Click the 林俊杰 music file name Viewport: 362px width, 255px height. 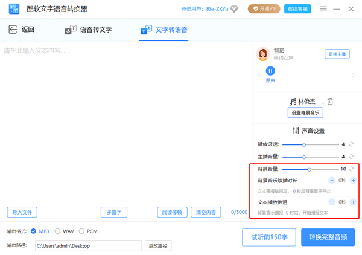tap(312, 102)
